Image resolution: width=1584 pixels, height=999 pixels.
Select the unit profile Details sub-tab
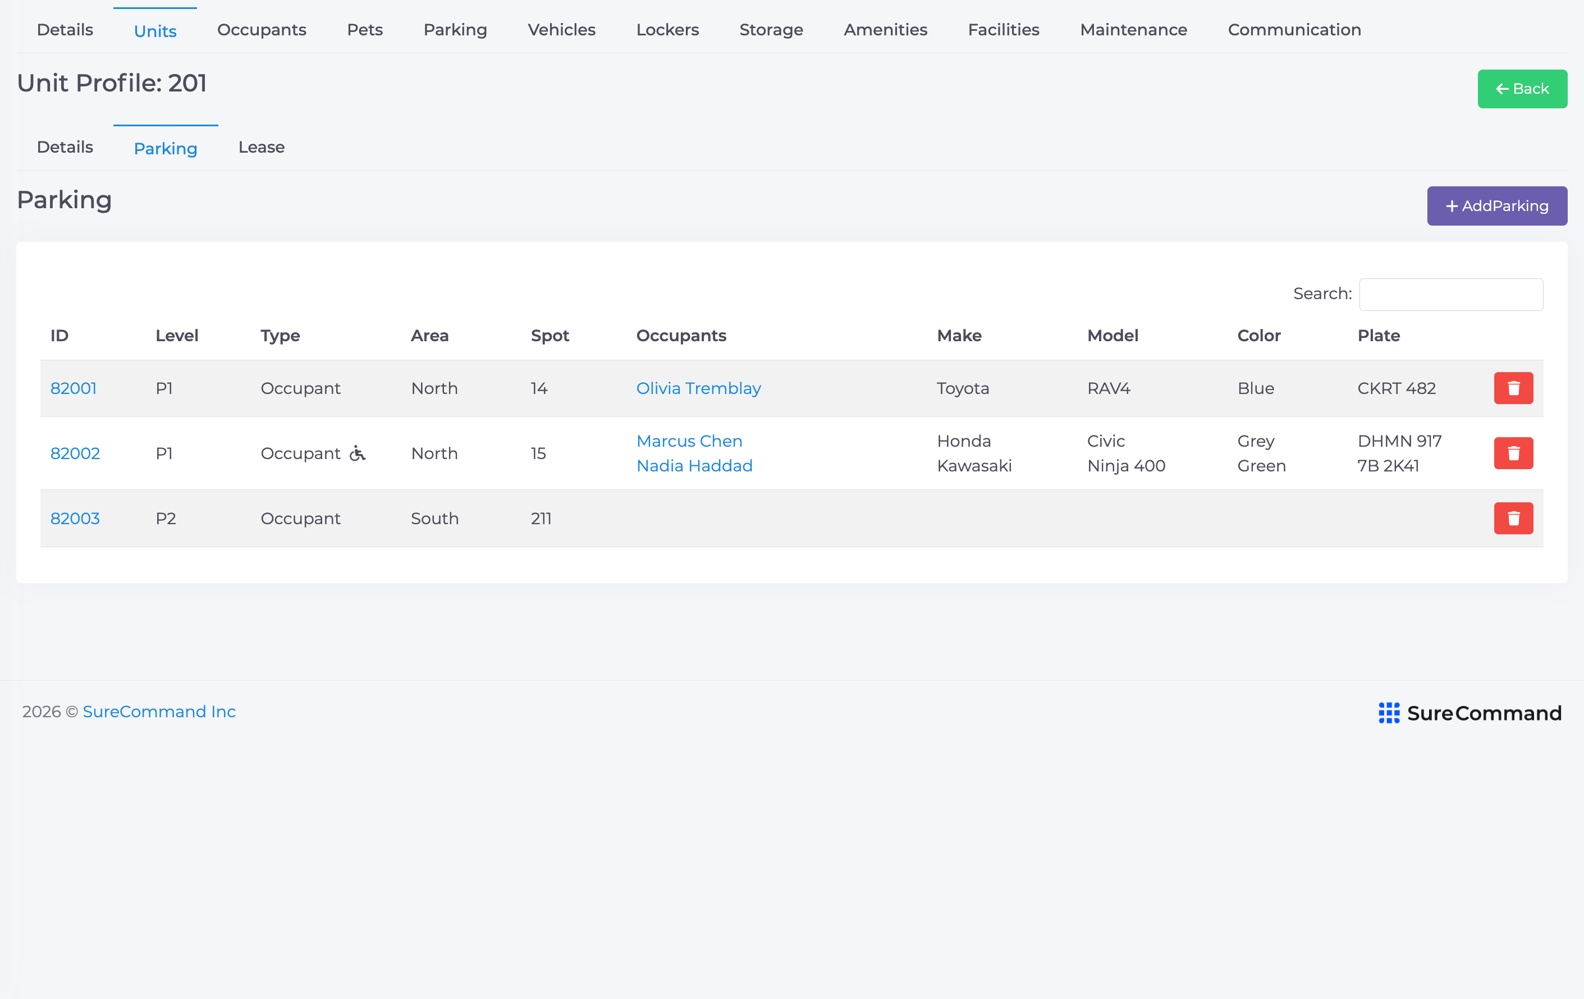(65, 147)
